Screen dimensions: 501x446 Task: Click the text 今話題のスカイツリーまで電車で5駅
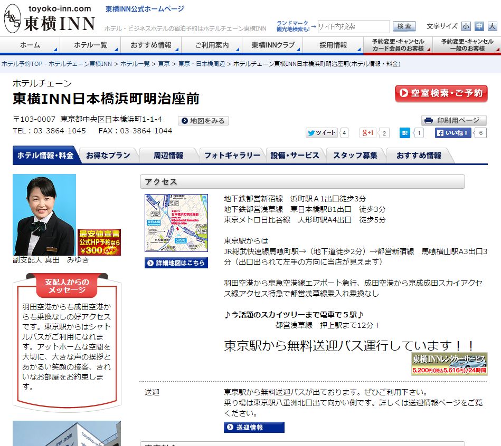click(x=294, y=315)
